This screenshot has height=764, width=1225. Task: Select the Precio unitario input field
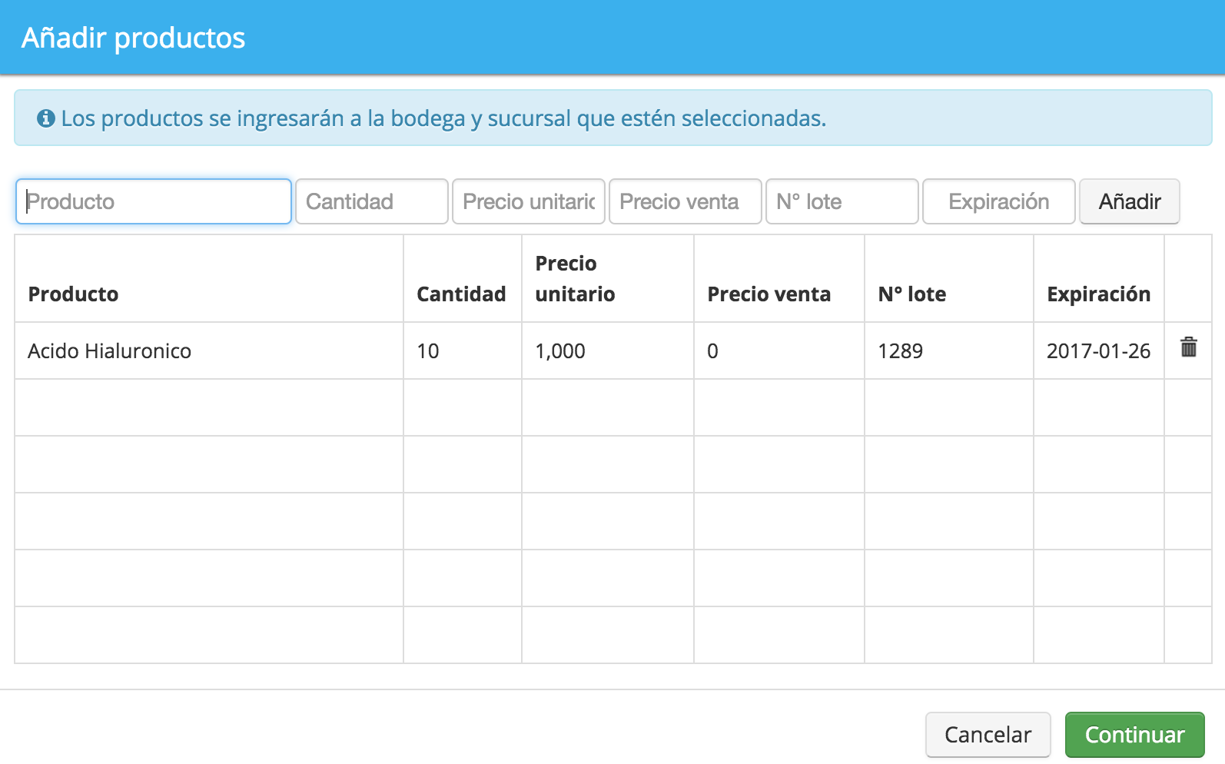tap(529, 201)
